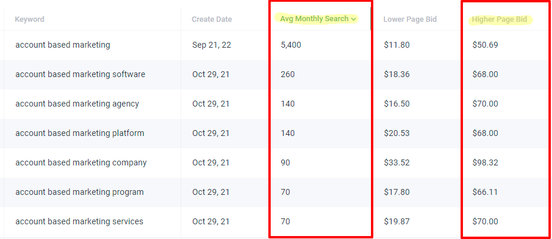Click the $66.11 higher page bid value
552x239 pixels.
coord(485,192)
